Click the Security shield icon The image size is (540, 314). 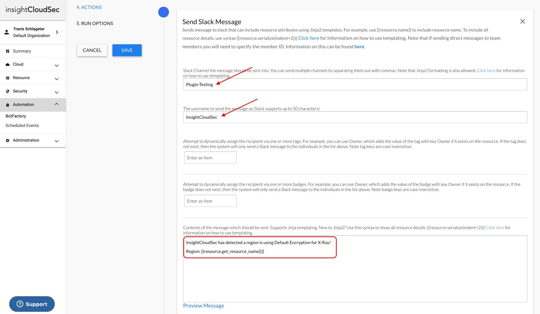8,91
